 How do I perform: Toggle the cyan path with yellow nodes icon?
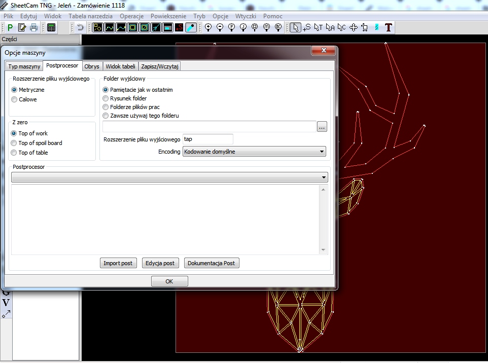point(121,28)
